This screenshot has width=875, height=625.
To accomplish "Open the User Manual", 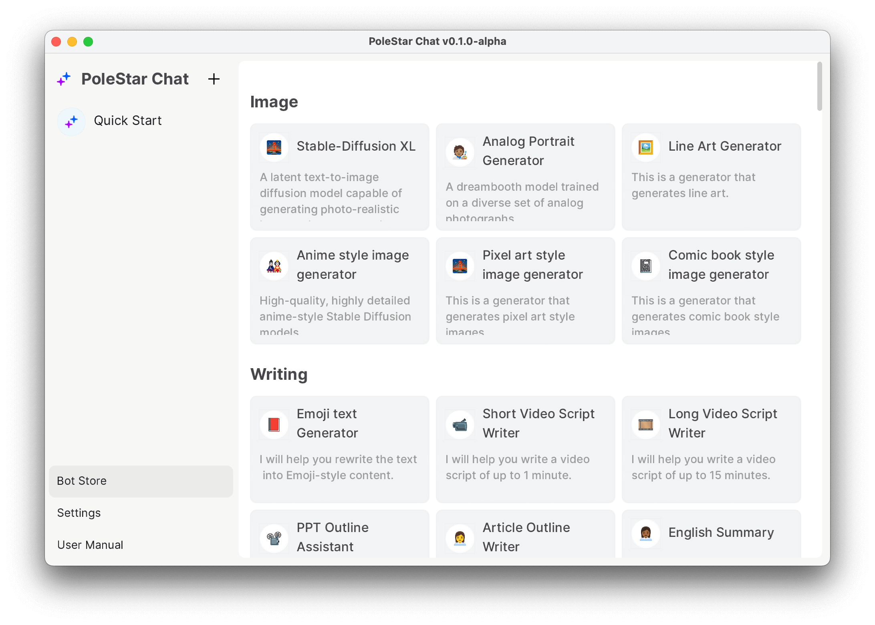I will 90,545.
